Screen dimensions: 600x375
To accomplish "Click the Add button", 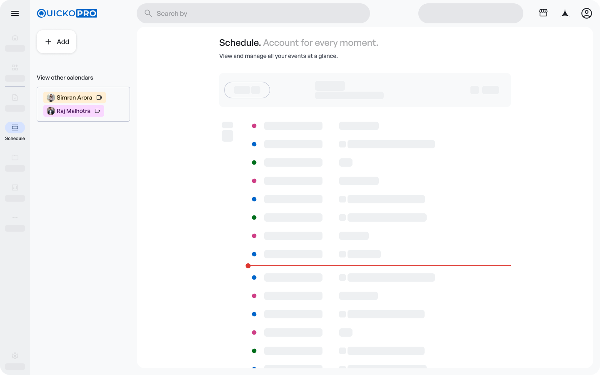I will click(57, 42).
